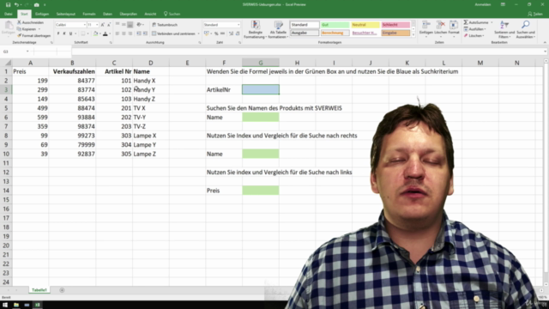Apply Neutral cell style

tap(365, 25)
